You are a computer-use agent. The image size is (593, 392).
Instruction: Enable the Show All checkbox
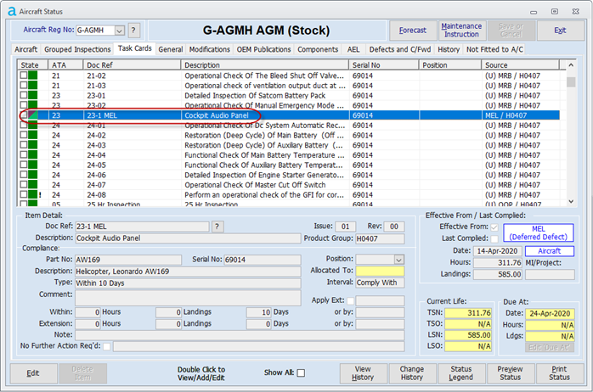click(x=301, y=373)
